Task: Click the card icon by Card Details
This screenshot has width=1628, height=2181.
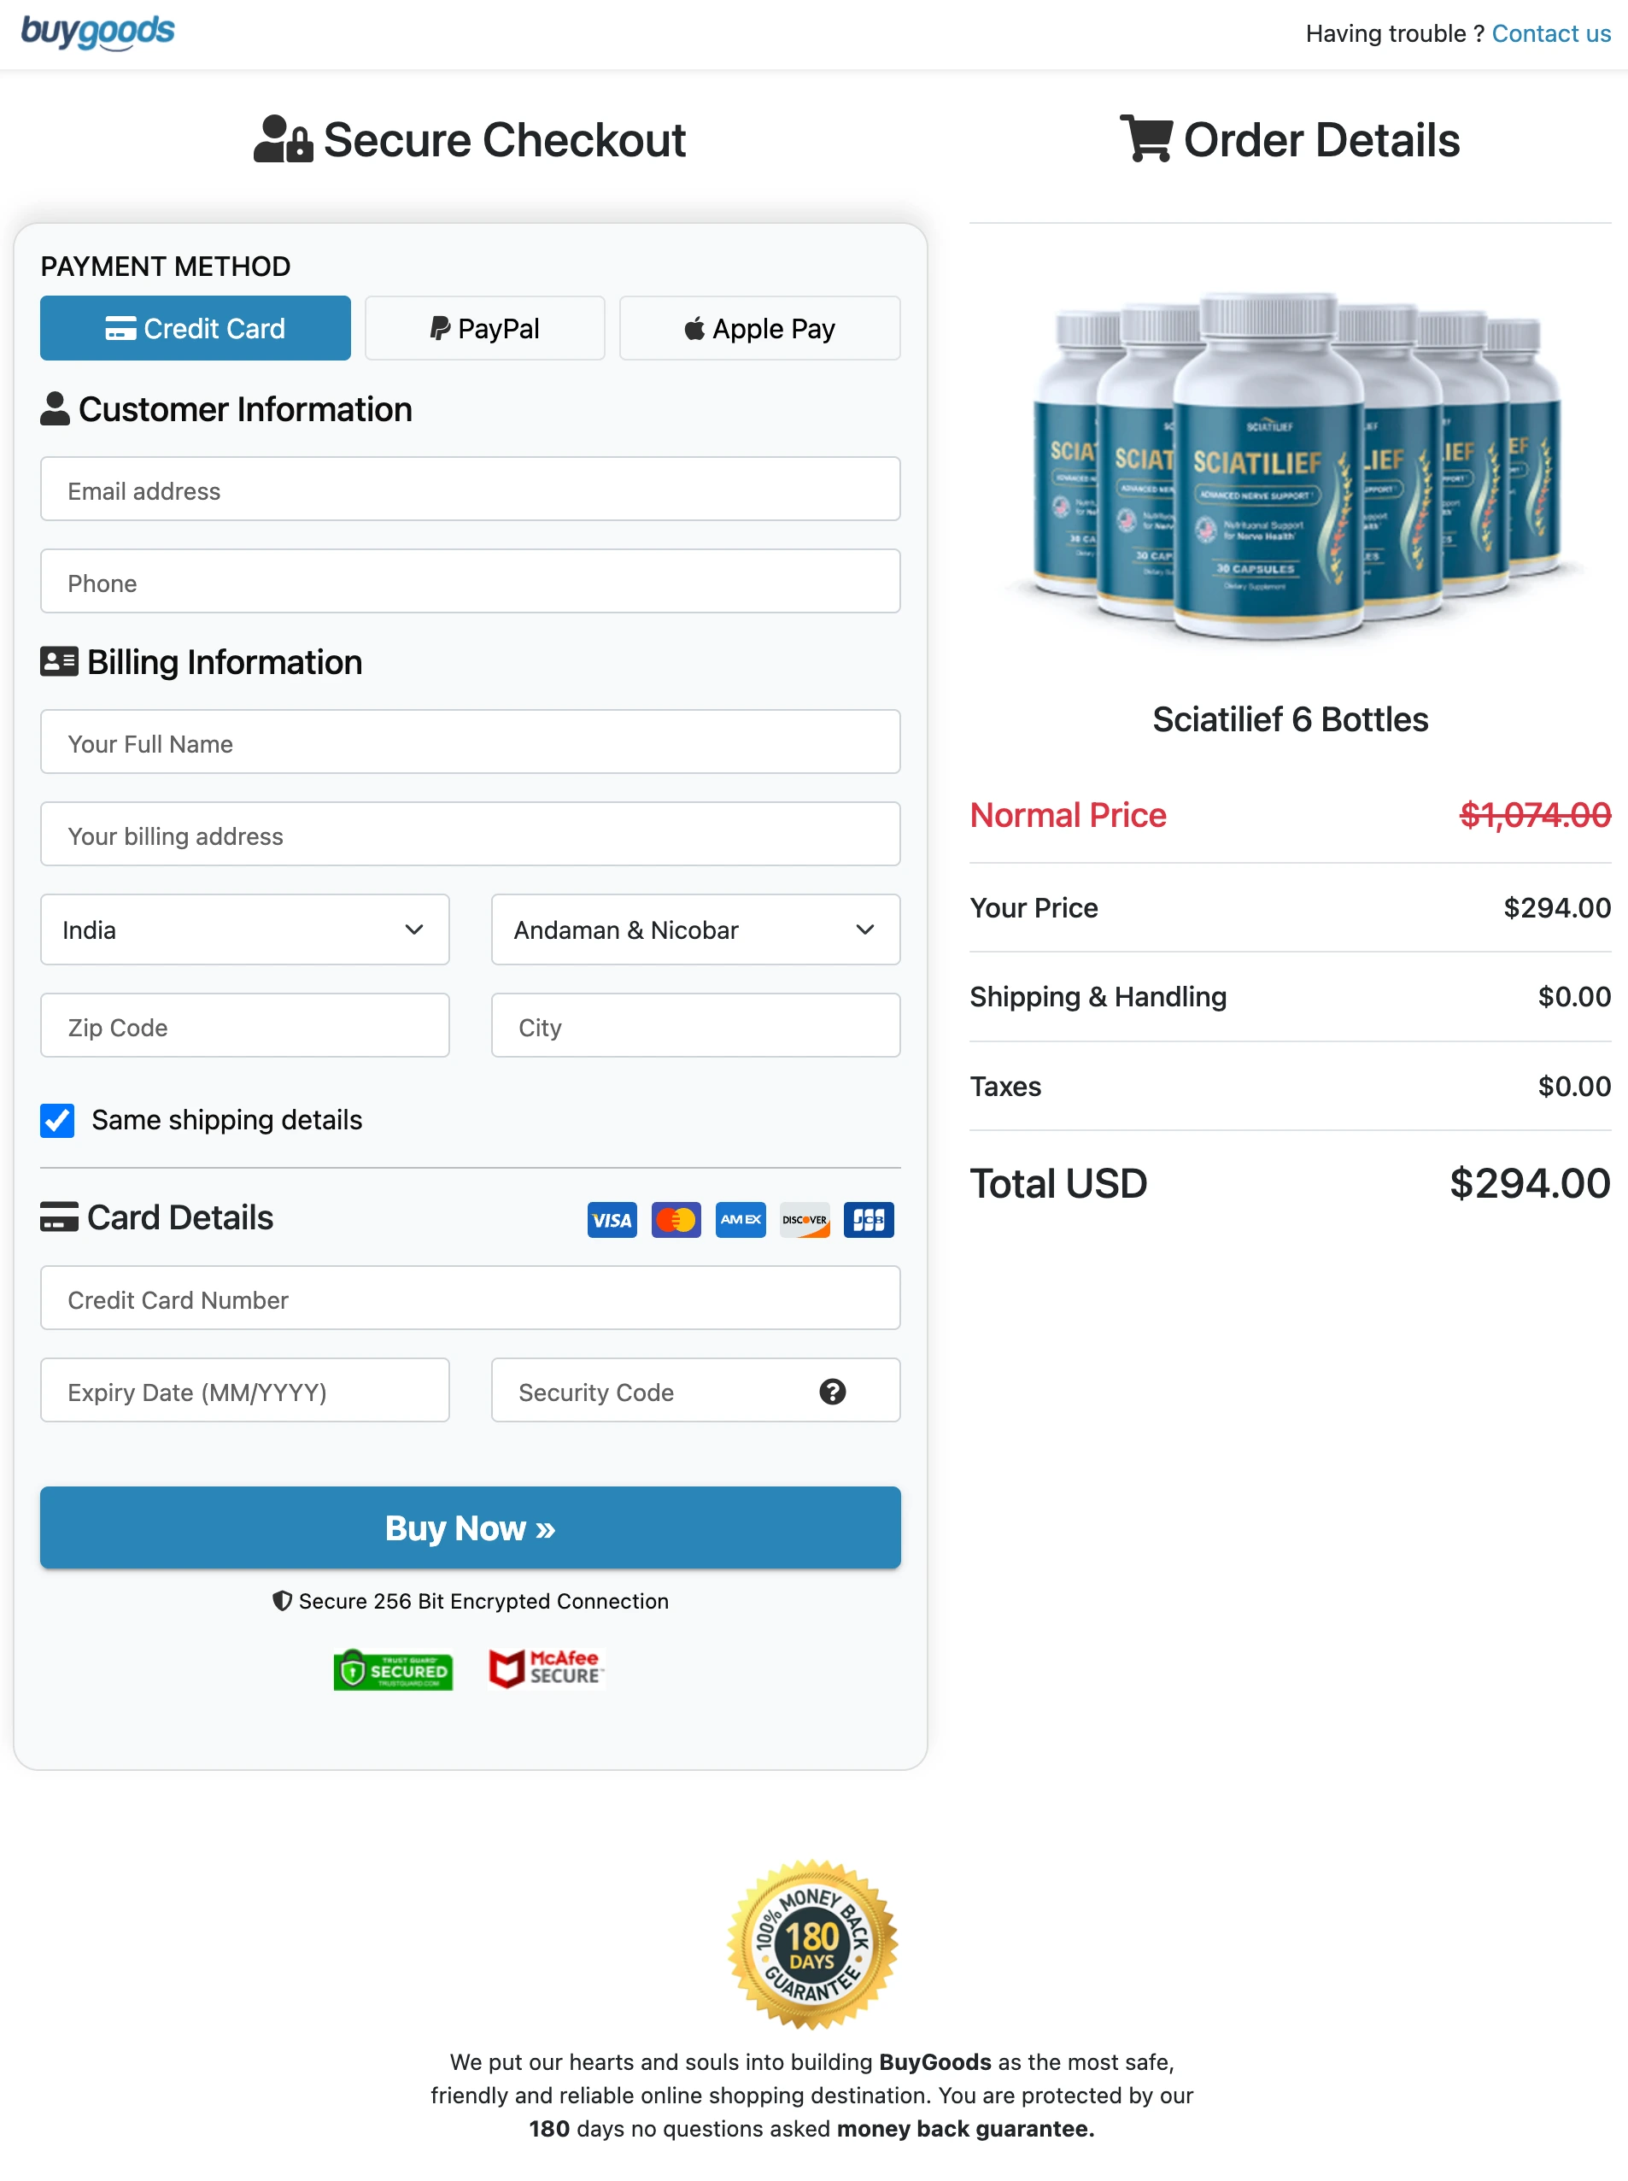Action: point(59,1217)
